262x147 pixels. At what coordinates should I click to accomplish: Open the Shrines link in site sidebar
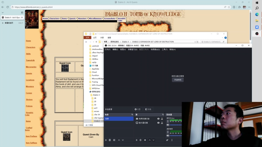pos(29,100)
